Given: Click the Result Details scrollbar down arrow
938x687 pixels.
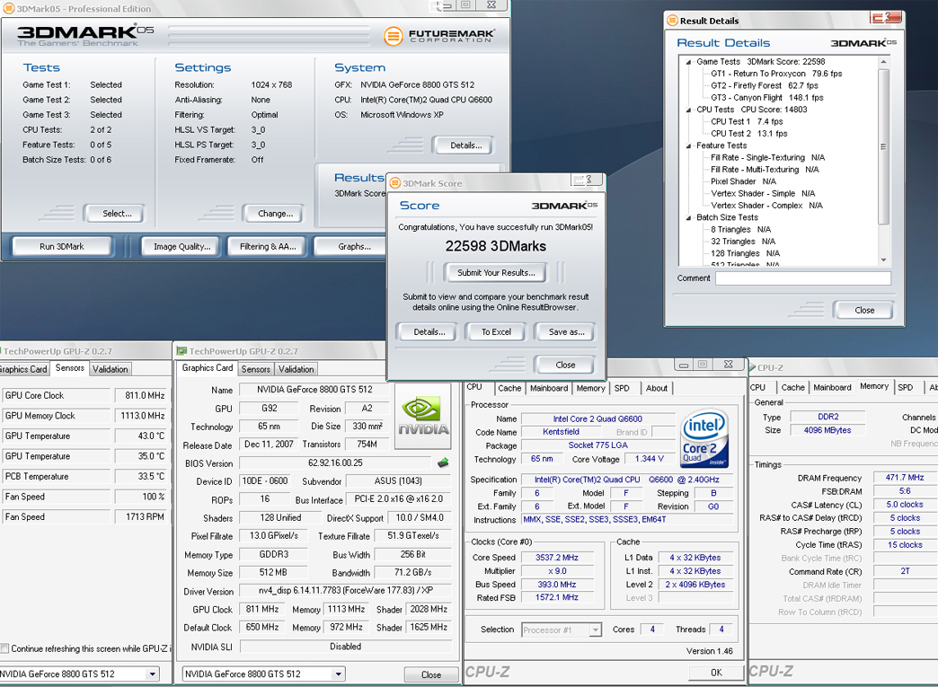Looking at the screenshot, I should click(883, 260).
